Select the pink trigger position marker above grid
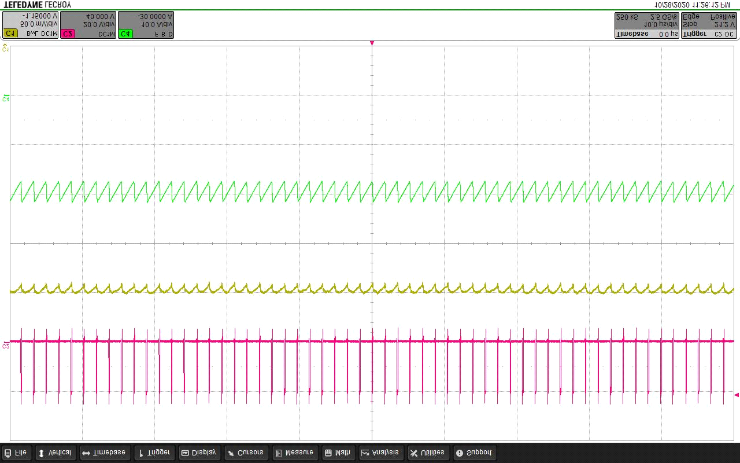 (372, 43)
